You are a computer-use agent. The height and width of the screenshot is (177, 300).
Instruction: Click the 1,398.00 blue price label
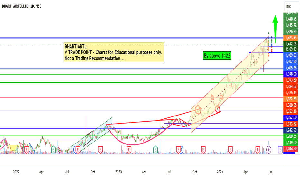tap(291, 74)
